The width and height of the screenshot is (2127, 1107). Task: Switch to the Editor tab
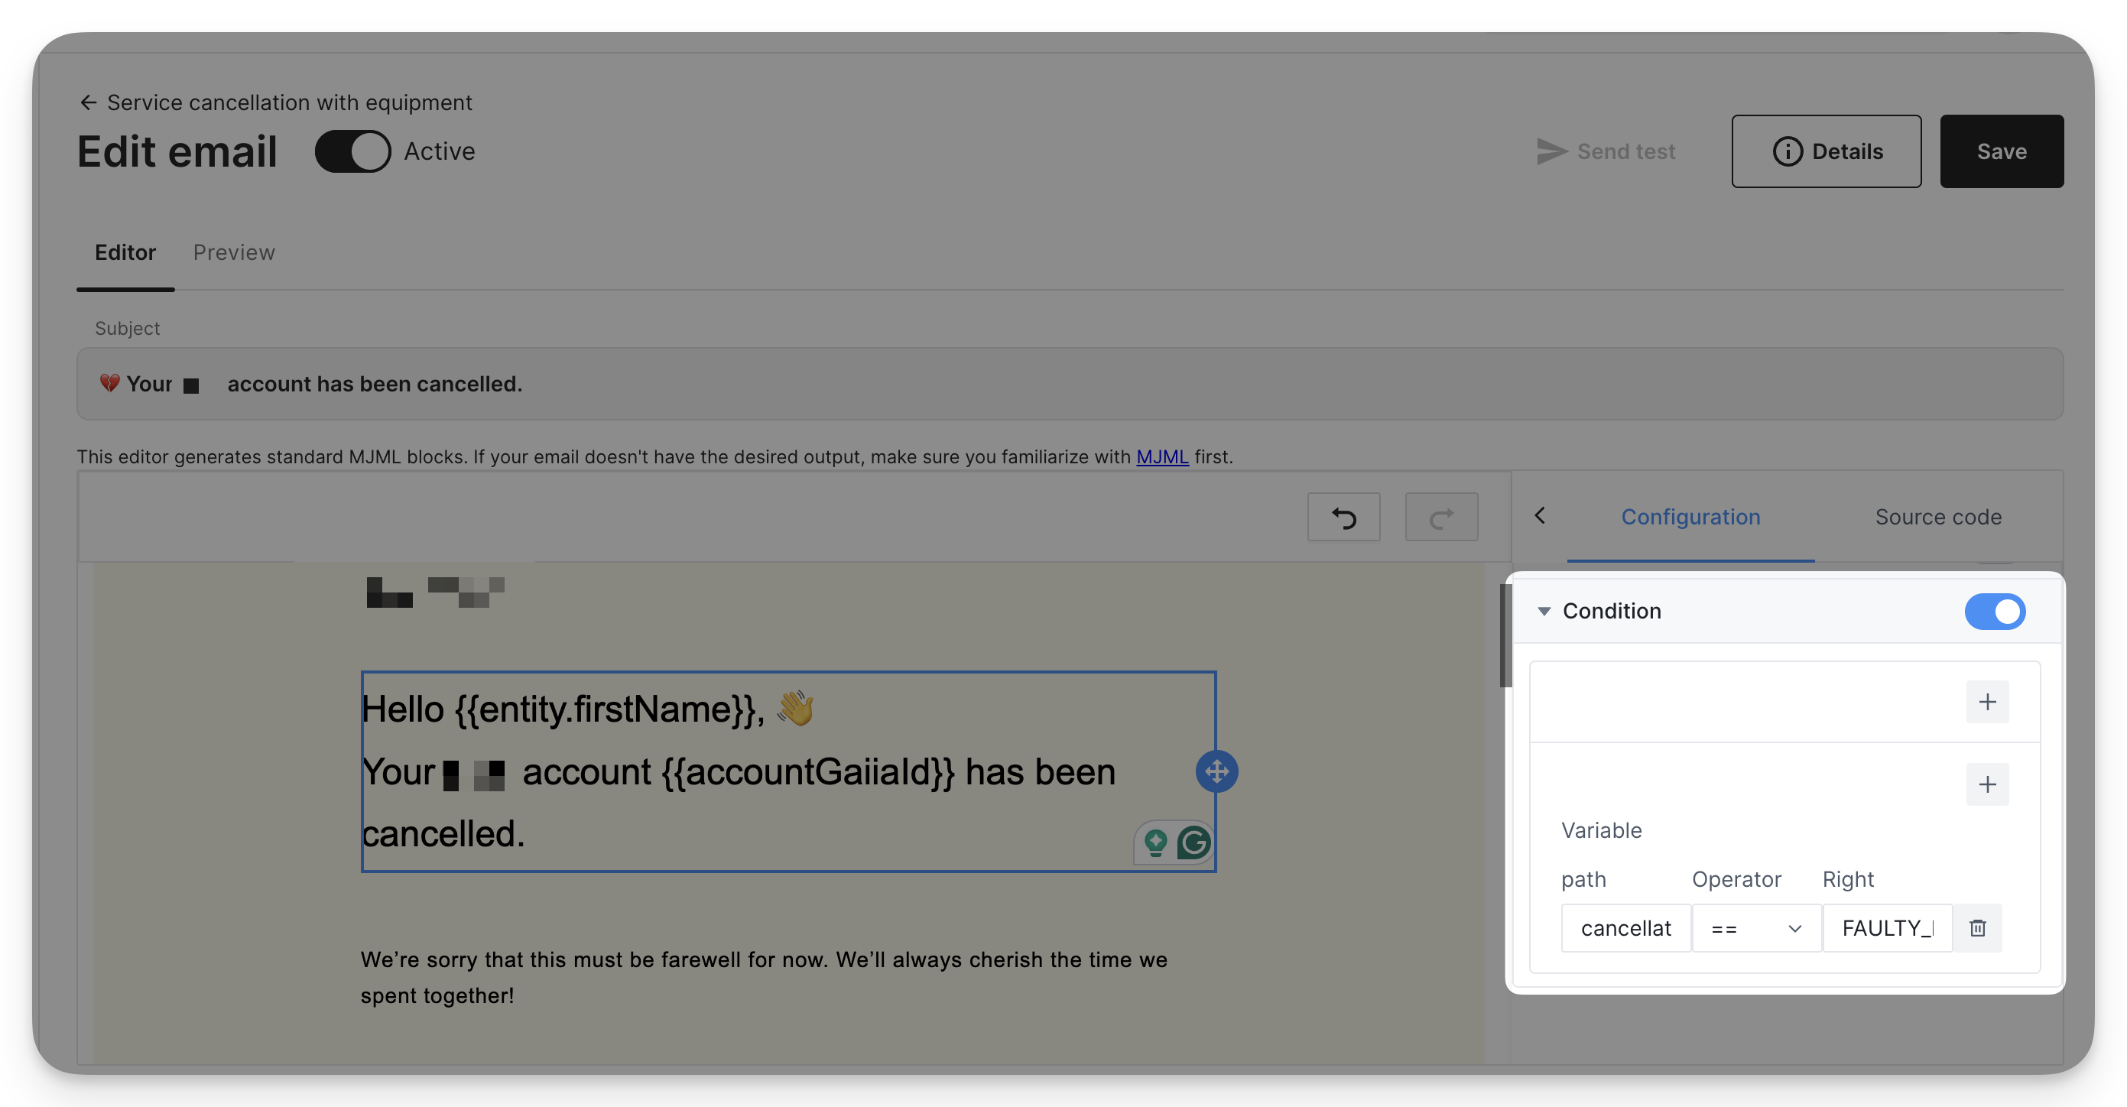125,252
